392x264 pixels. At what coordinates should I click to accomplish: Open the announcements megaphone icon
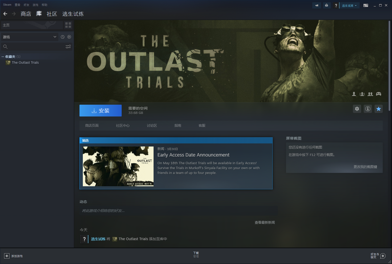(317, 5)
